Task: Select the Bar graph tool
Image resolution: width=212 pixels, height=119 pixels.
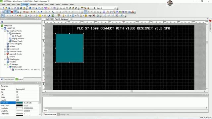Action: pyautogui.click(x=81, y=16)
